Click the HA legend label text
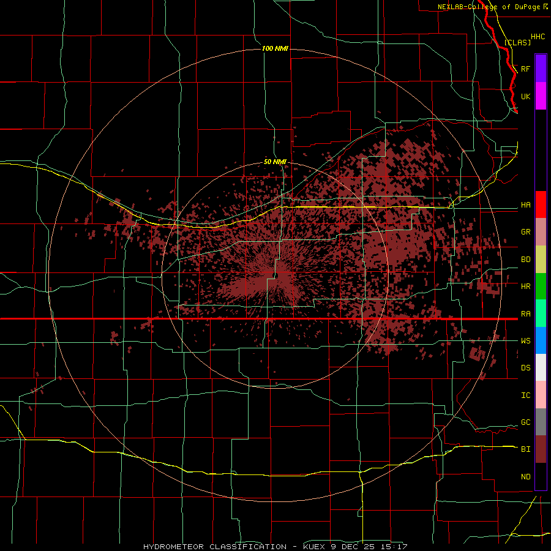 [x=525, y=204]
